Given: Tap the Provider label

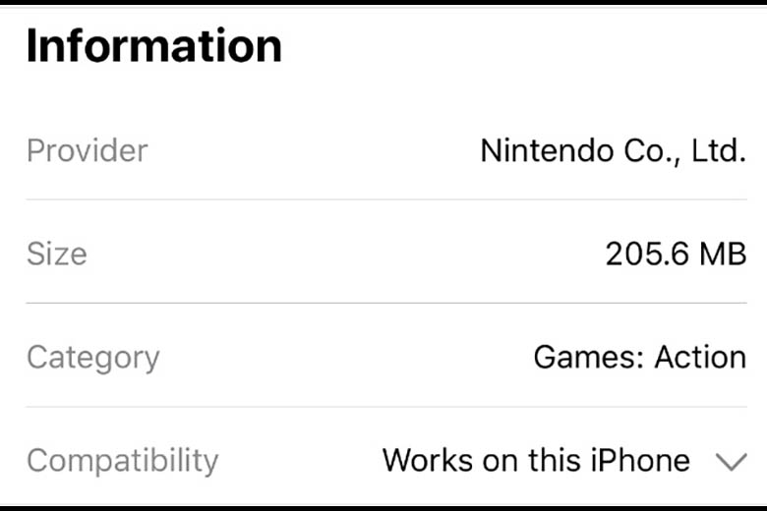Looking at the screenshot, I should point(88,150).
